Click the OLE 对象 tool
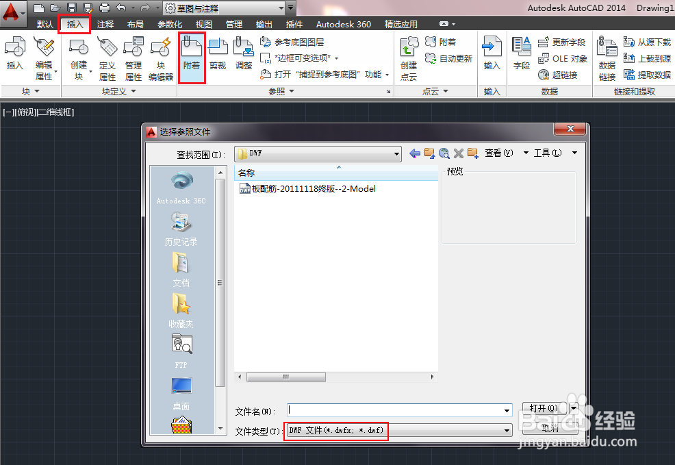This screenshot has width=675, height=465. pyautogui.click(x=563, y=59)
